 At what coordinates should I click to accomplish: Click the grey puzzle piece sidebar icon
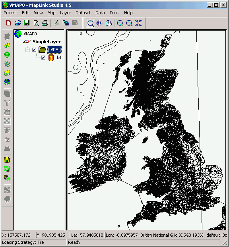click(7, 37)
